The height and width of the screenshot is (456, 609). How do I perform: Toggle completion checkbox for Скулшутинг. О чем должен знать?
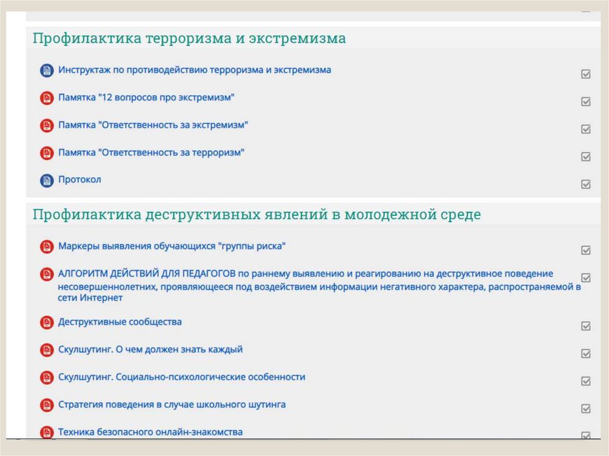586,354
